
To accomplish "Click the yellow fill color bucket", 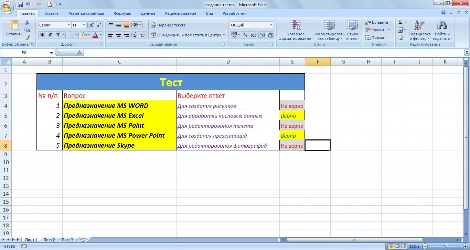I will [84, 35].
